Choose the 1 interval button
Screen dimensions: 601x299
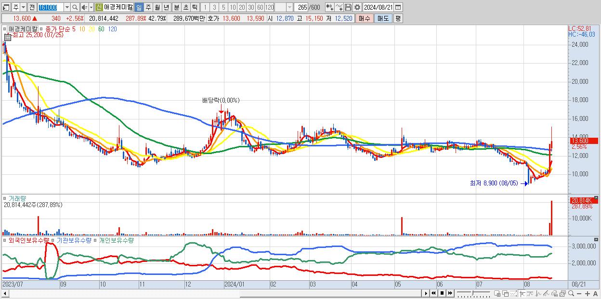pos(205,7)
